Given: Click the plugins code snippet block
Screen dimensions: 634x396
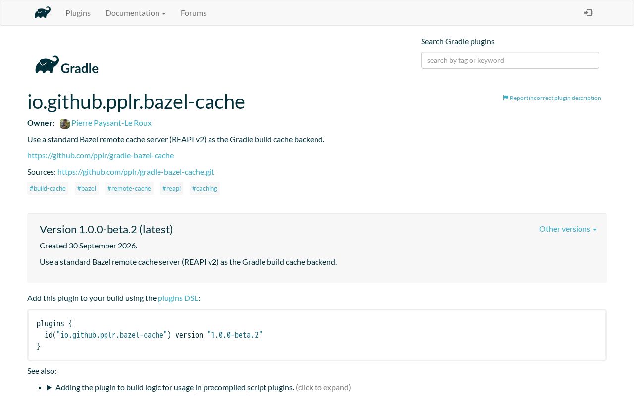Looking at the screenshot, I should pos(317,335).
